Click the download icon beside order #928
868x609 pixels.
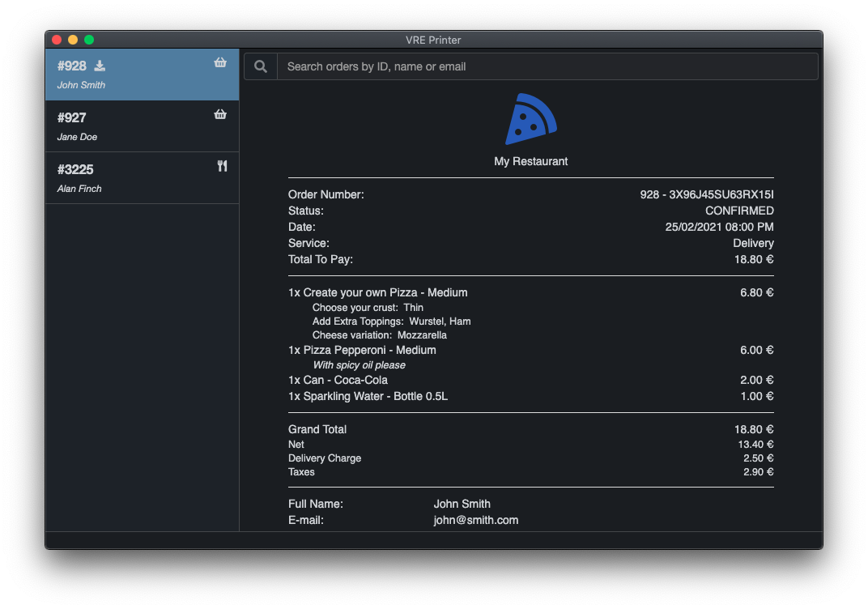(100, 66)
